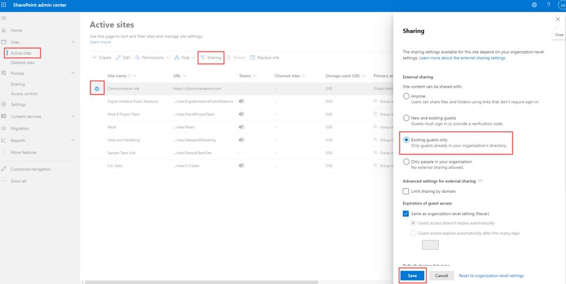
Task: Choose Guest access doesn't expire automatically
Action: click(x=413, y=223)
